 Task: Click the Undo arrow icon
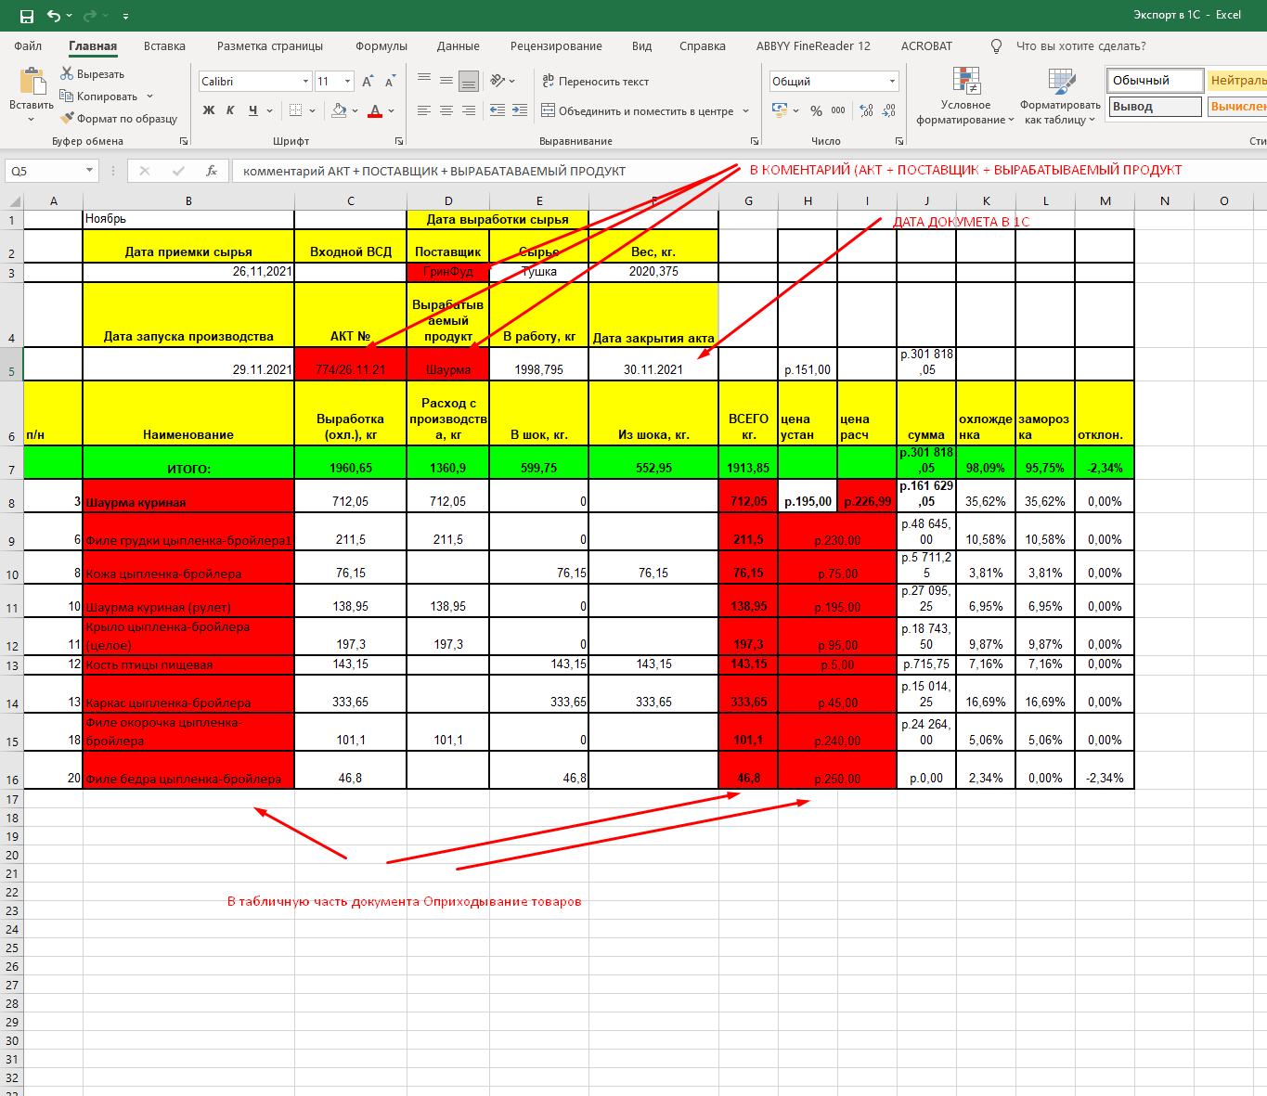tap(54, 16)
